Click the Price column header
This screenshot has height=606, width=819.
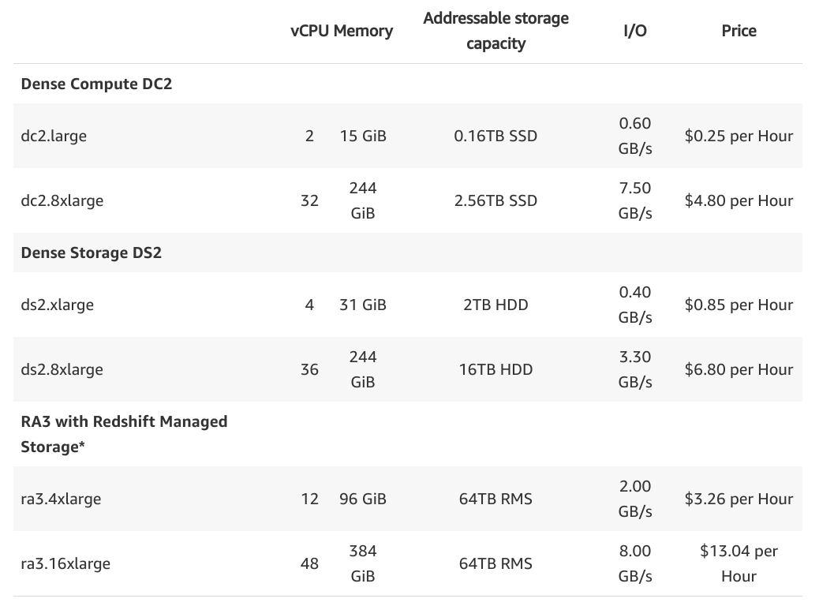pos(739,31)
